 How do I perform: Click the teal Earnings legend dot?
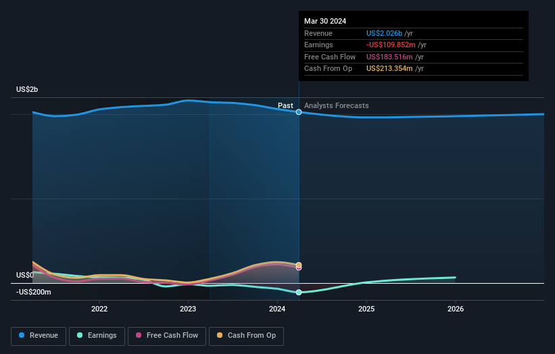tap(80, 335)
